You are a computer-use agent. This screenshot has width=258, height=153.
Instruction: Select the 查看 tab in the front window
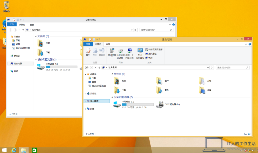pos(108,44)
